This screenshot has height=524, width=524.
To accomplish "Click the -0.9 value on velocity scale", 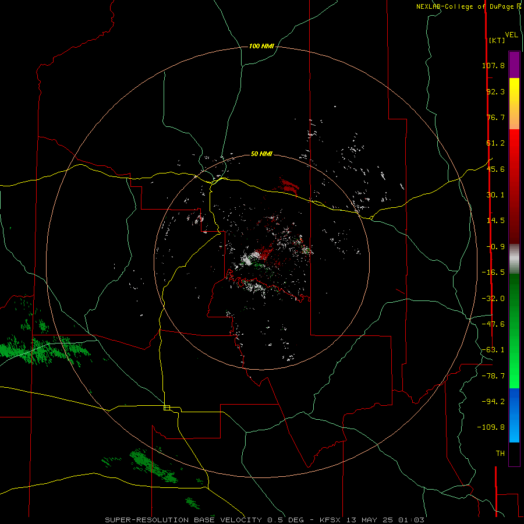I will click(x=495, y=247).
